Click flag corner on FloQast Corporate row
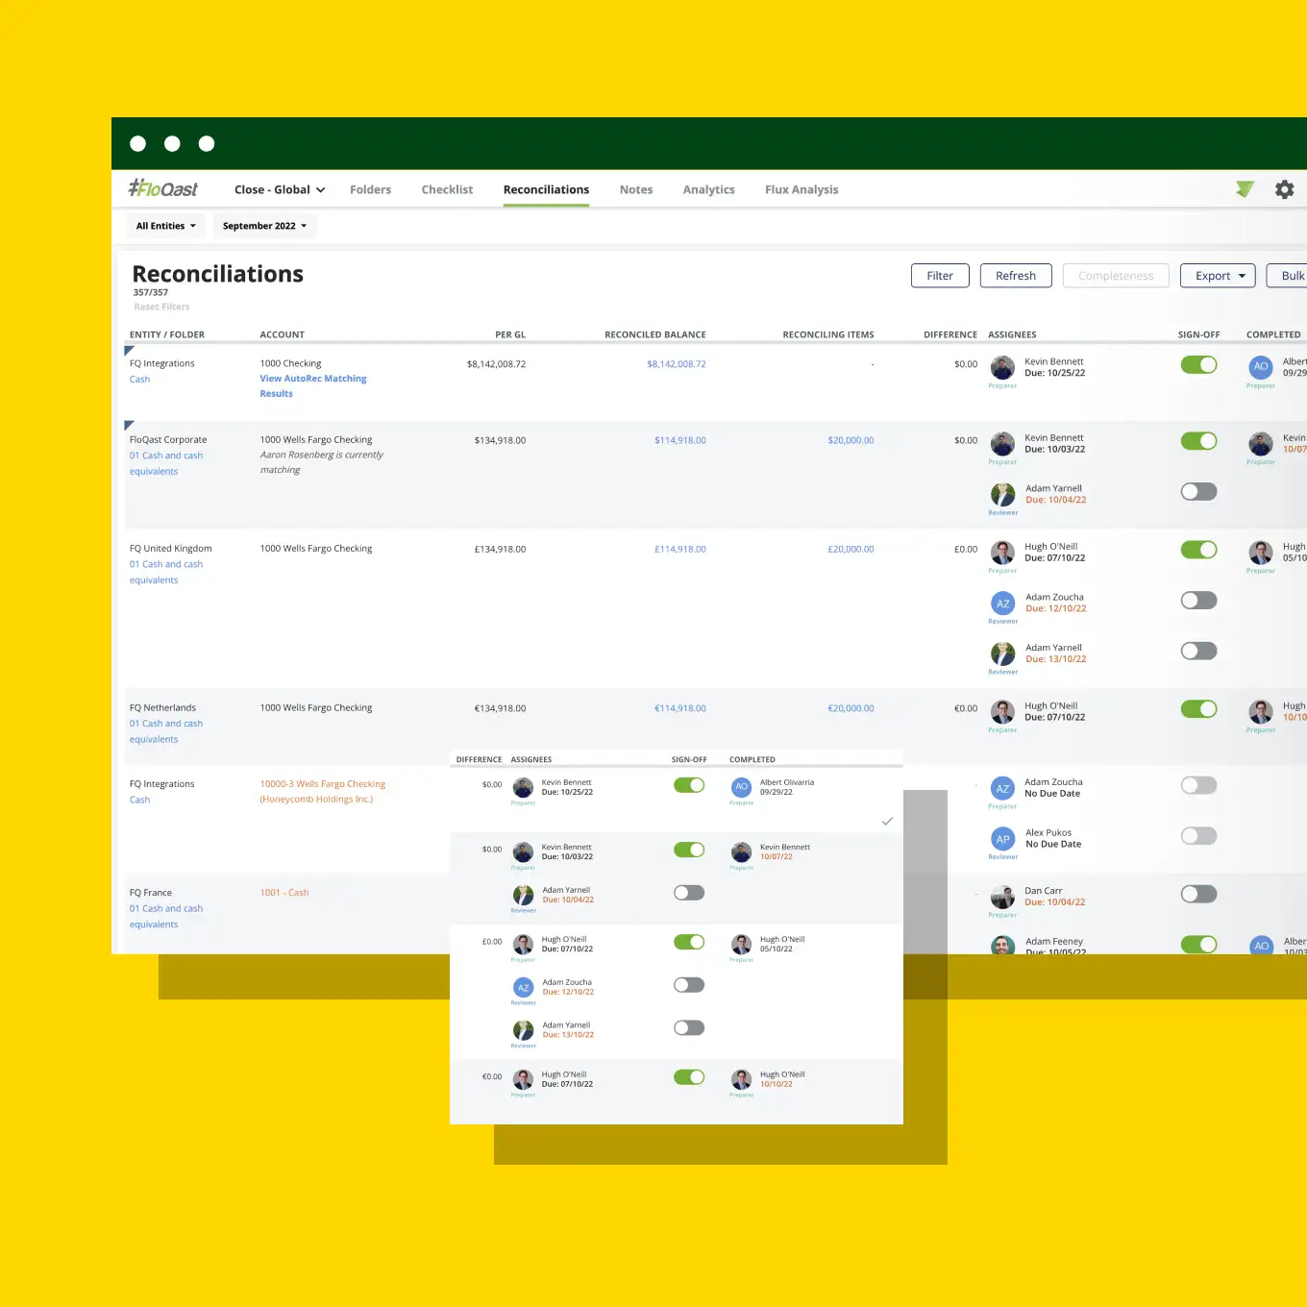The width and height of the screenshot is (1307, 1307). point(129,425)
